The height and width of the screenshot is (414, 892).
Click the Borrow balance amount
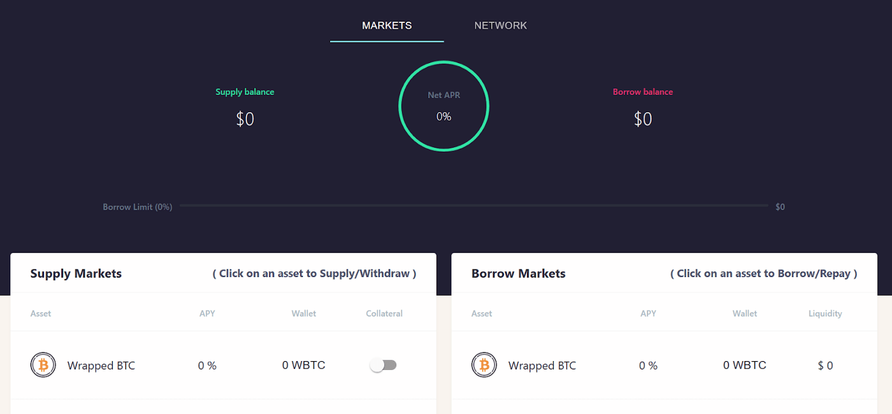pos(643,118)
